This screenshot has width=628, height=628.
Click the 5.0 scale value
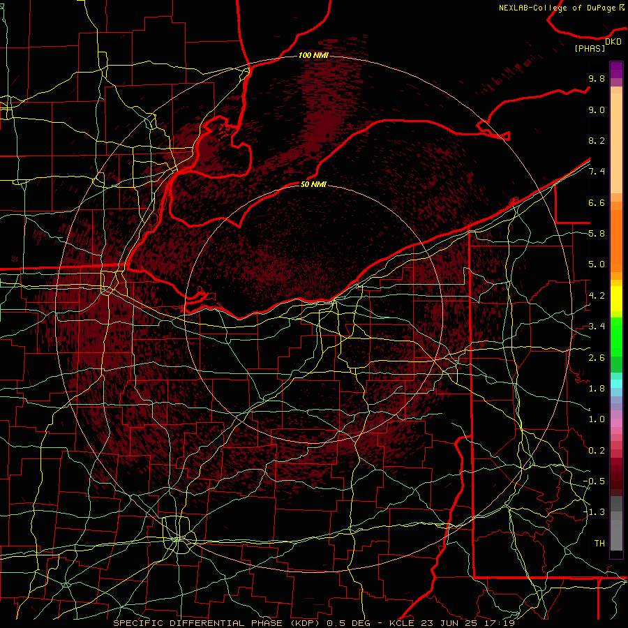pyautogui.click(x=597, y=264)
